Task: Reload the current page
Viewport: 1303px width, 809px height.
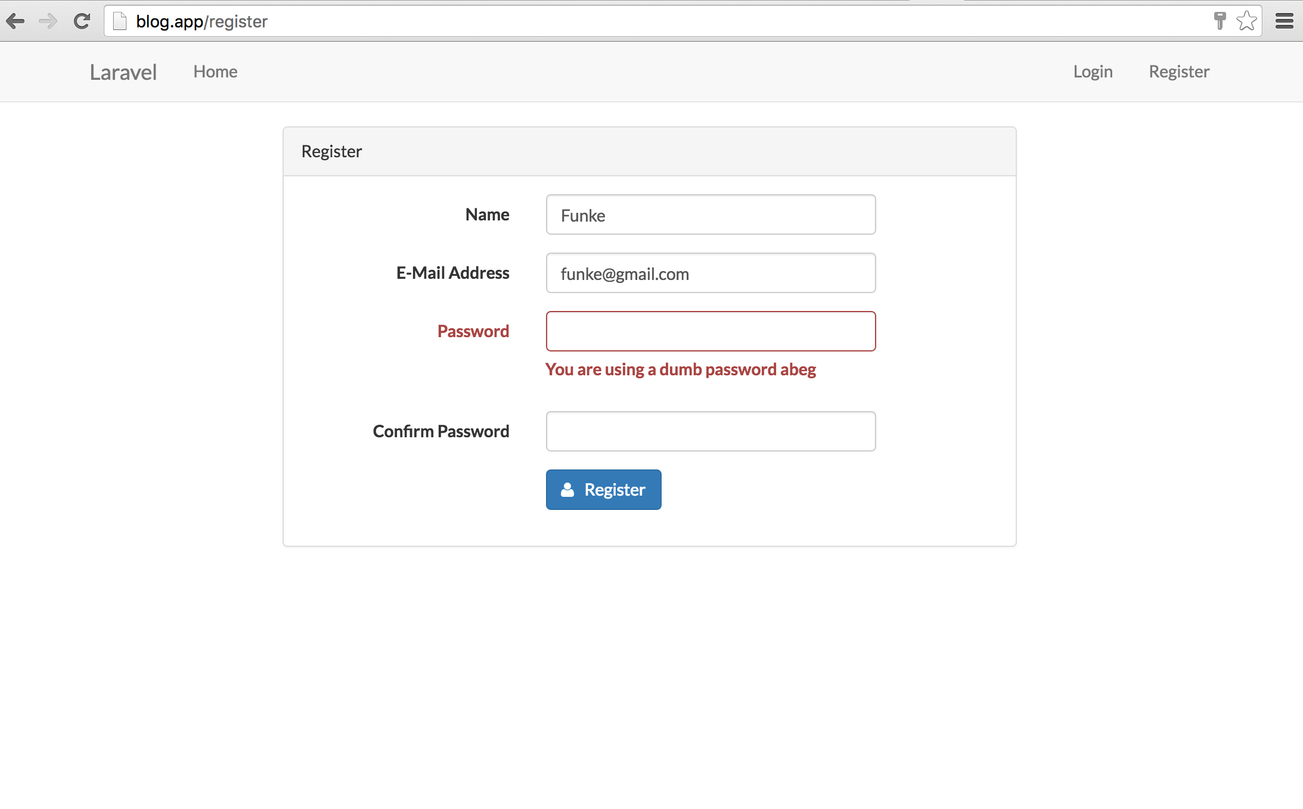Action: [82, 21]
